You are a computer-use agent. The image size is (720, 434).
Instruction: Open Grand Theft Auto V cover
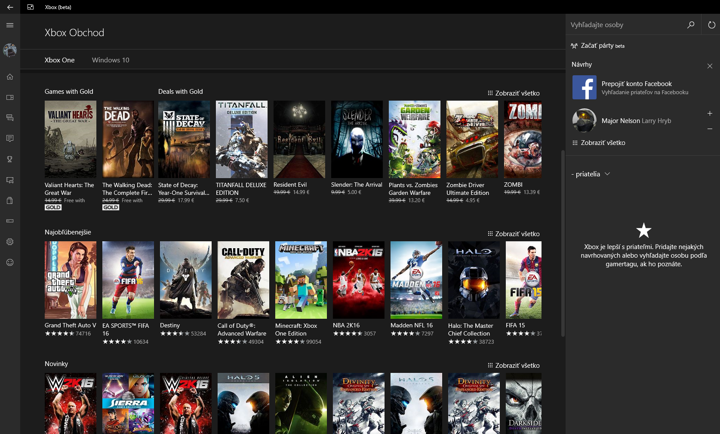point(71,280)
